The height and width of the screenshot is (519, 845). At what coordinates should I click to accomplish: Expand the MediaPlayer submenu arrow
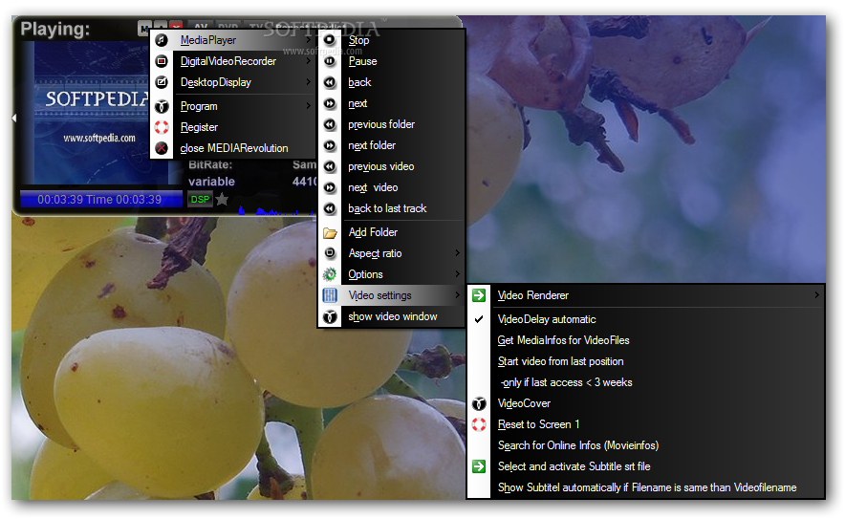(308, 40)
